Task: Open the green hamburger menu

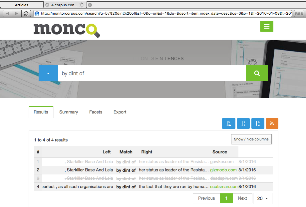Action: [266, 27]
